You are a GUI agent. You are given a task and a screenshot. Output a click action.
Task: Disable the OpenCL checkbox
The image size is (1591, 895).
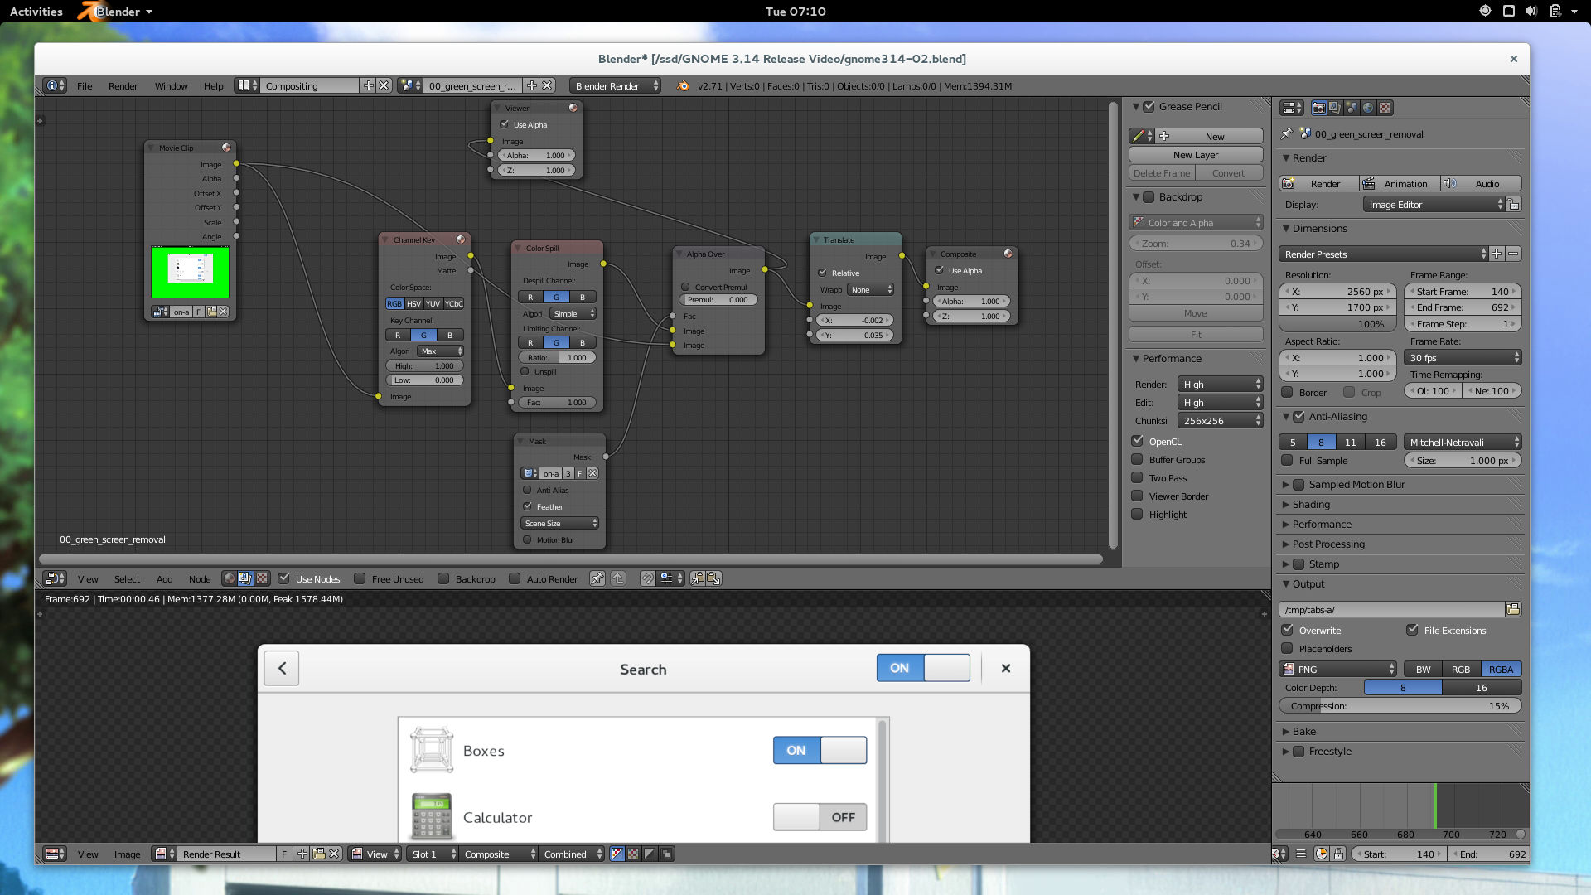coord(1138,441)
